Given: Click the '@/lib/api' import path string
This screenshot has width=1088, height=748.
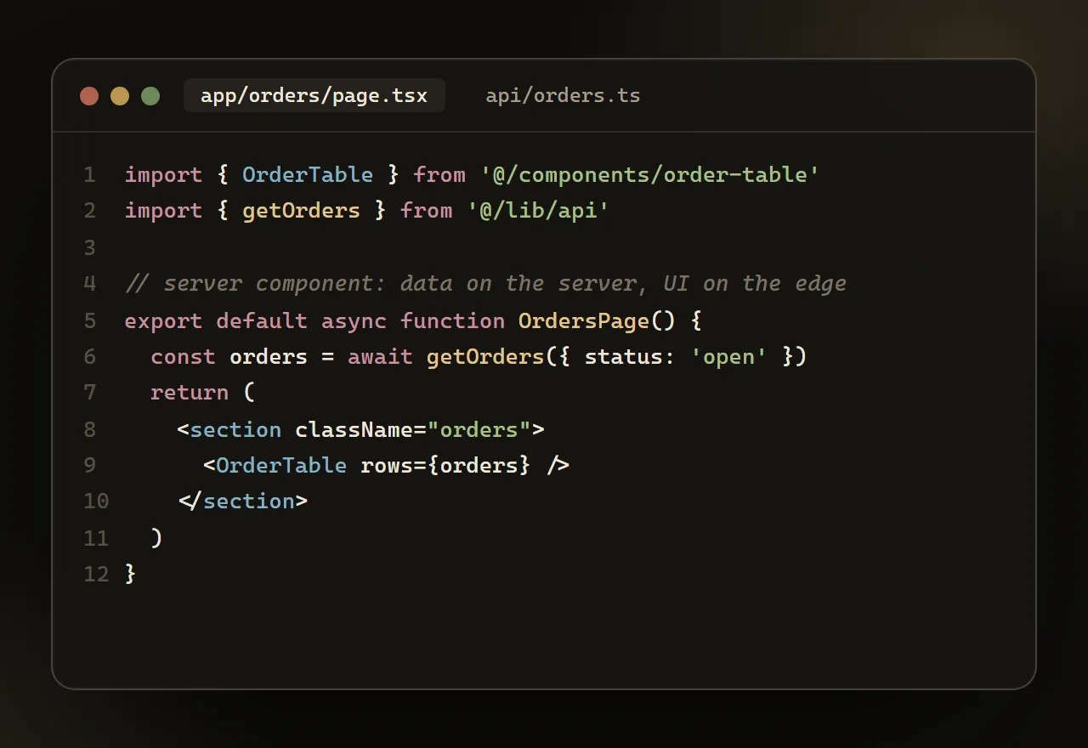Looking at the screenshot, I should pyautogui.click(x=538, y=211).
